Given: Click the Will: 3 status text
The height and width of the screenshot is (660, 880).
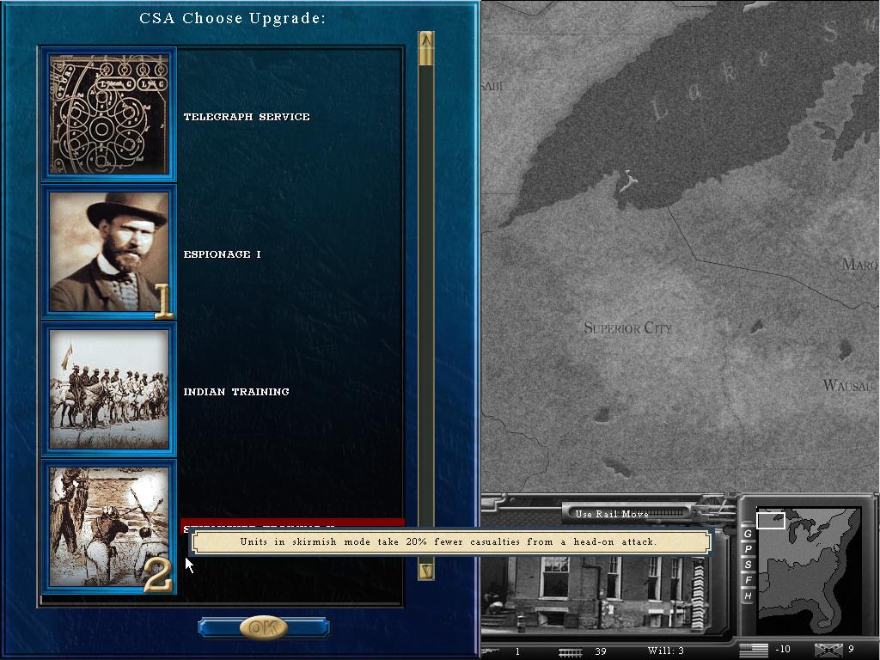Looking at the screenshot, I should [666, 651].
